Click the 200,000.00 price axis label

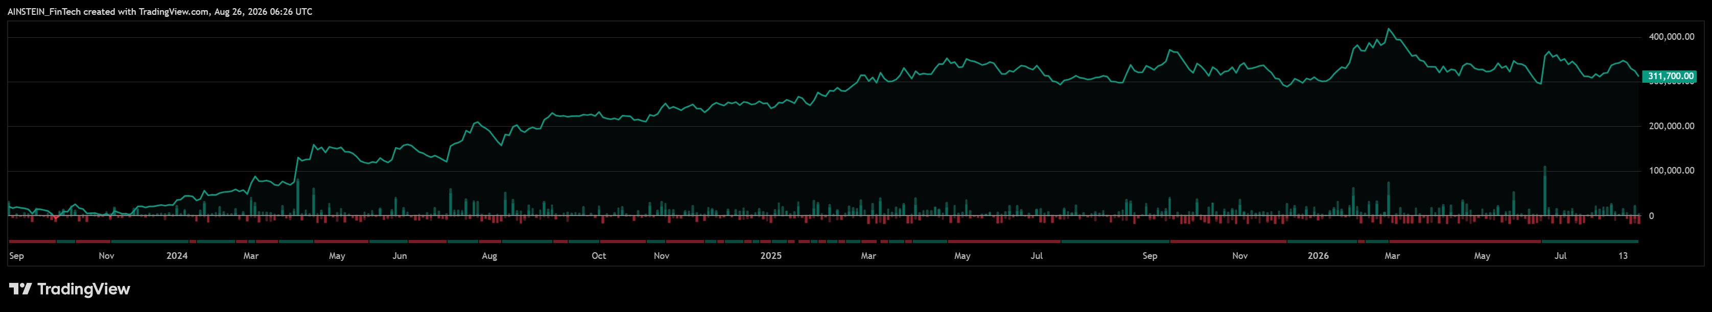pyautogui.click(x=1672, y=126)
